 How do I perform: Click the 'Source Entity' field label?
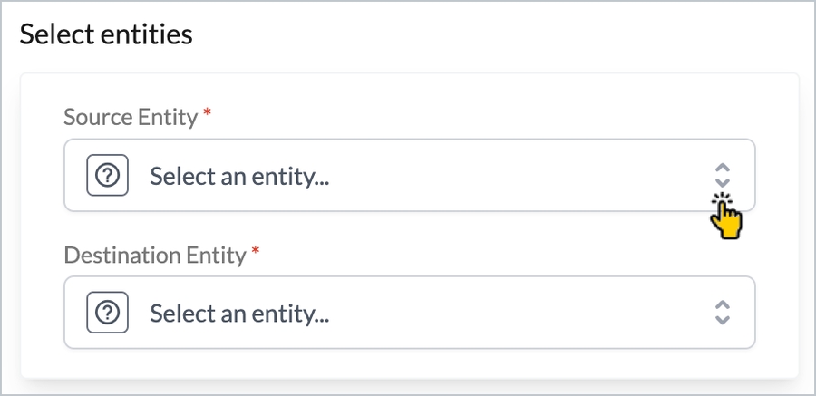pyautogui.click(x=131, y=117)
